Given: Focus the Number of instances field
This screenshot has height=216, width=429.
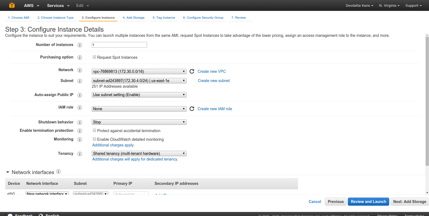Looking at the screenshot, I should 119,45.
